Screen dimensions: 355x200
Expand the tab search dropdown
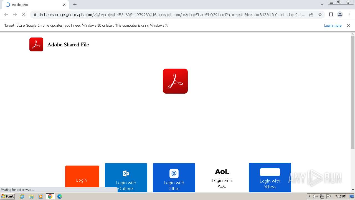[x=322, y=5]
